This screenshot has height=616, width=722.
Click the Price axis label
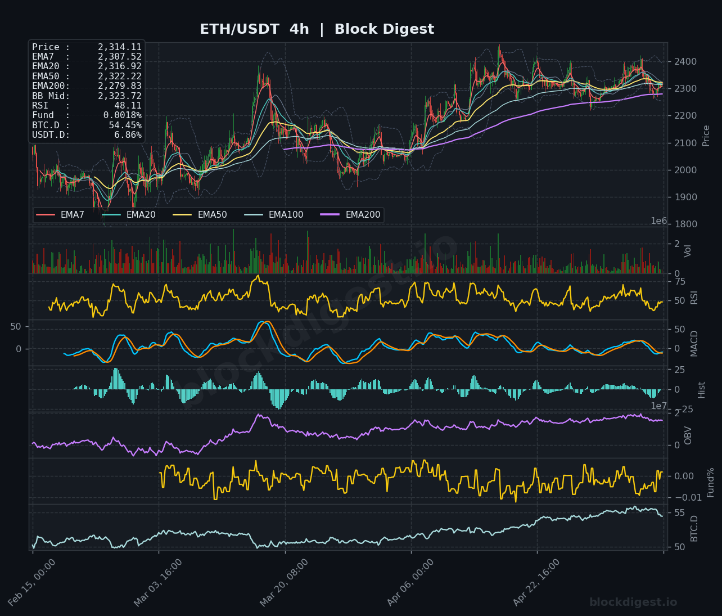pos(706,136)
